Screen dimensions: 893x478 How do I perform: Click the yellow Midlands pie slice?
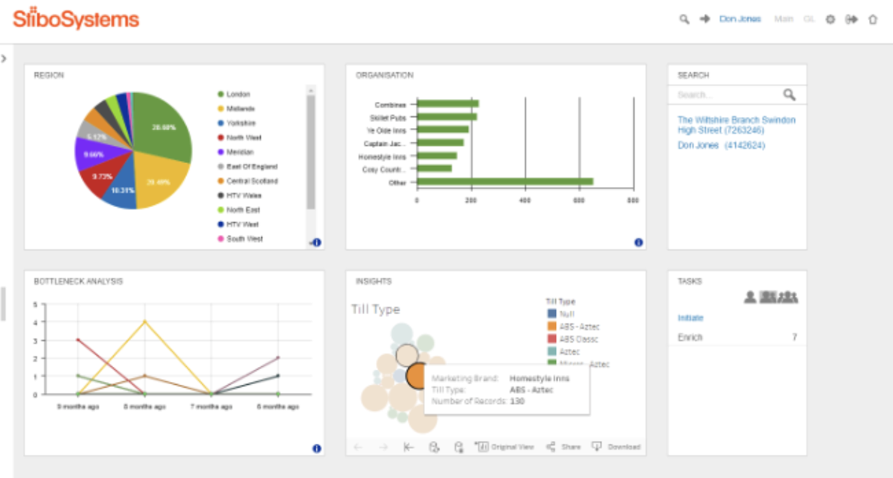click(x=162, y=179)
